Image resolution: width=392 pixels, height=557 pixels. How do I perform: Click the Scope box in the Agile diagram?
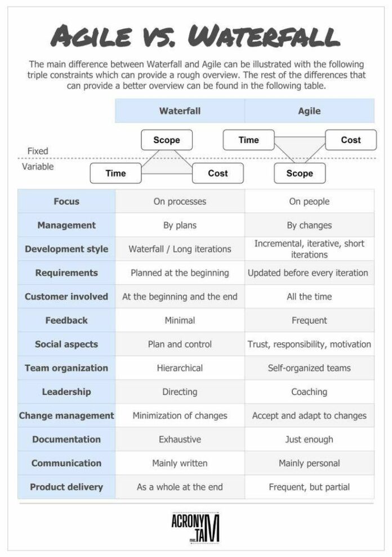(x=300, y=173)
